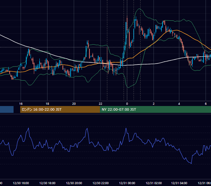
Task: Click the 4 hour label on chart axis
Action: 179,104
